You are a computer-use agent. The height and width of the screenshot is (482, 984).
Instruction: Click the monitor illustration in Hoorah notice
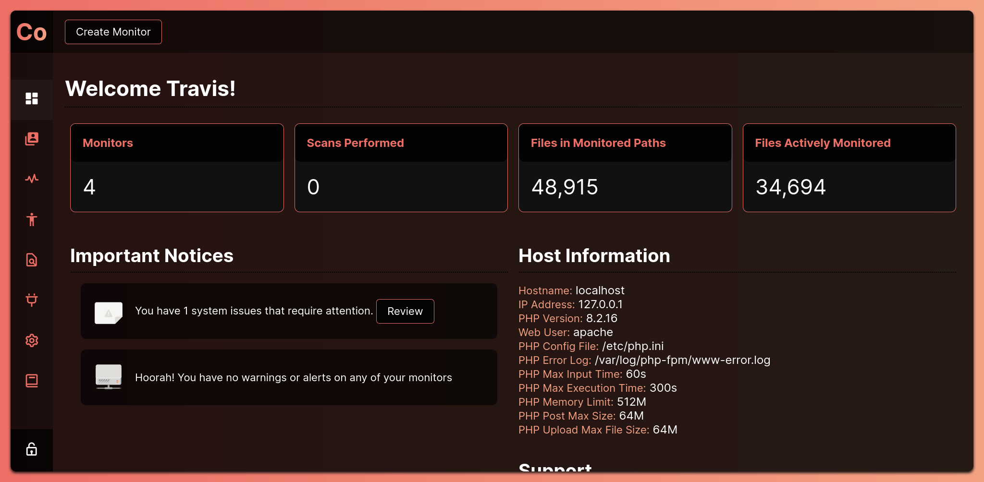point(109,377)
